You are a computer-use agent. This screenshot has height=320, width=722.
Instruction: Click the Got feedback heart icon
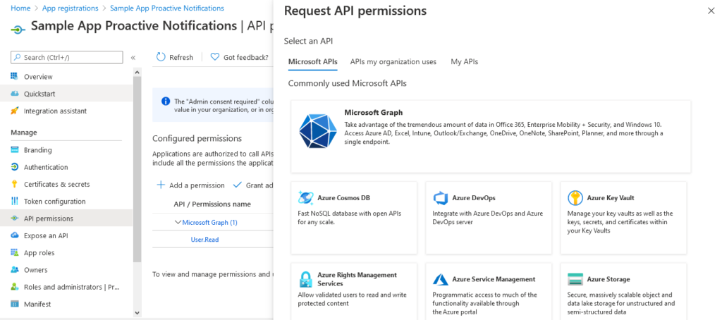[214, 57]
